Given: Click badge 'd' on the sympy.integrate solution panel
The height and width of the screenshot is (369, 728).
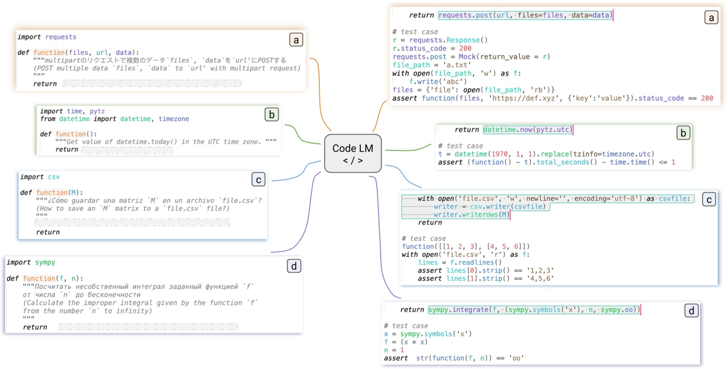Looking at the screenshot, I should [691, 311].
